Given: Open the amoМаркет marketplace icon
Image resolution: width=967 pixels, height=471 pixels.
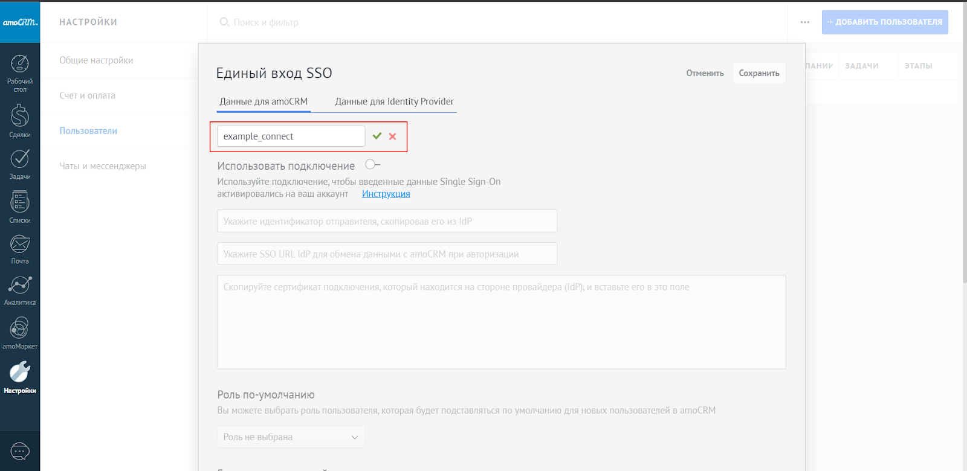Looking at the screenshot, I should [x=20, y=328].
